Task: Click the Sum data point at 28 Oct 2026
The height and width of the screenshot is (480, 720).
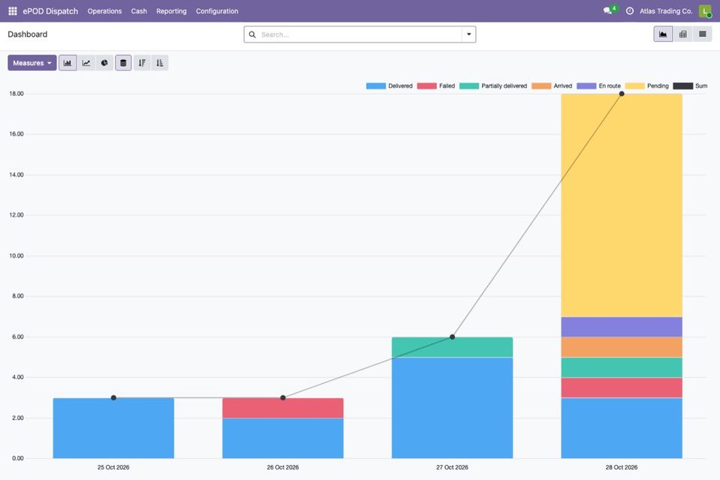Action: pyautogui.click(x=622, y=94)
